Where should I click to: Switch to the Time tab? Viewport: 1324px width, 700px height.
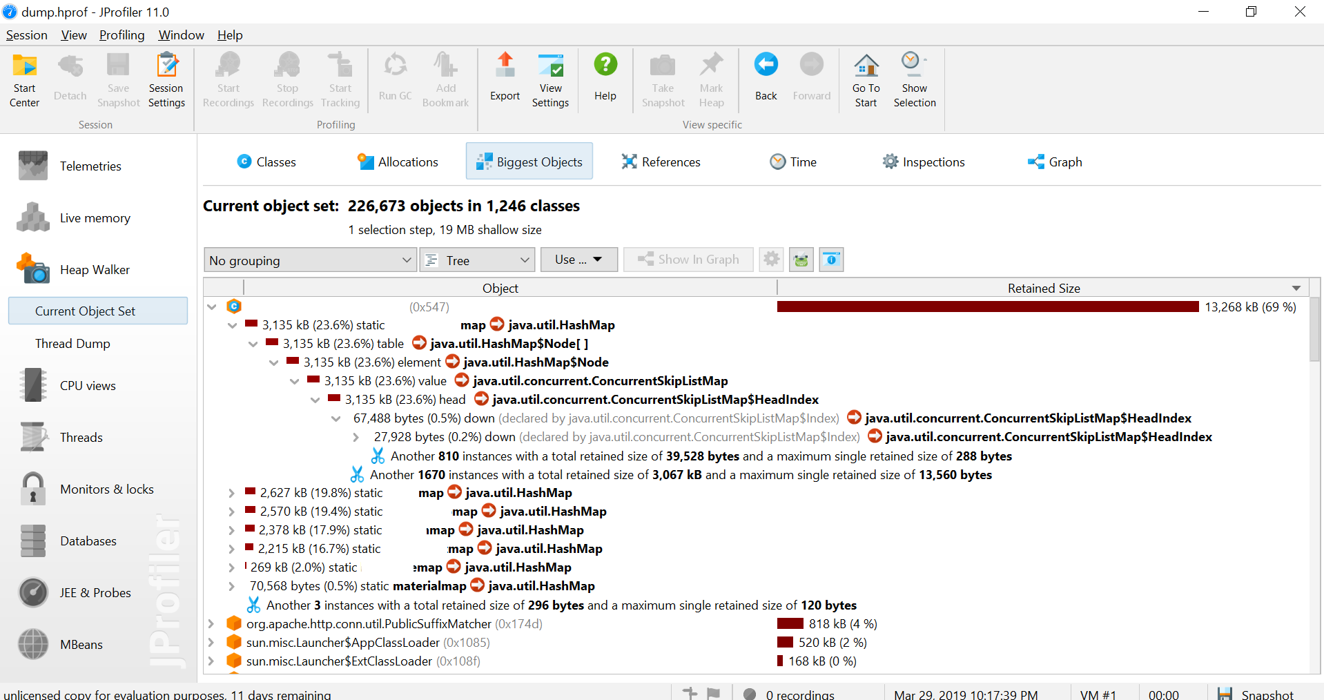793,162
